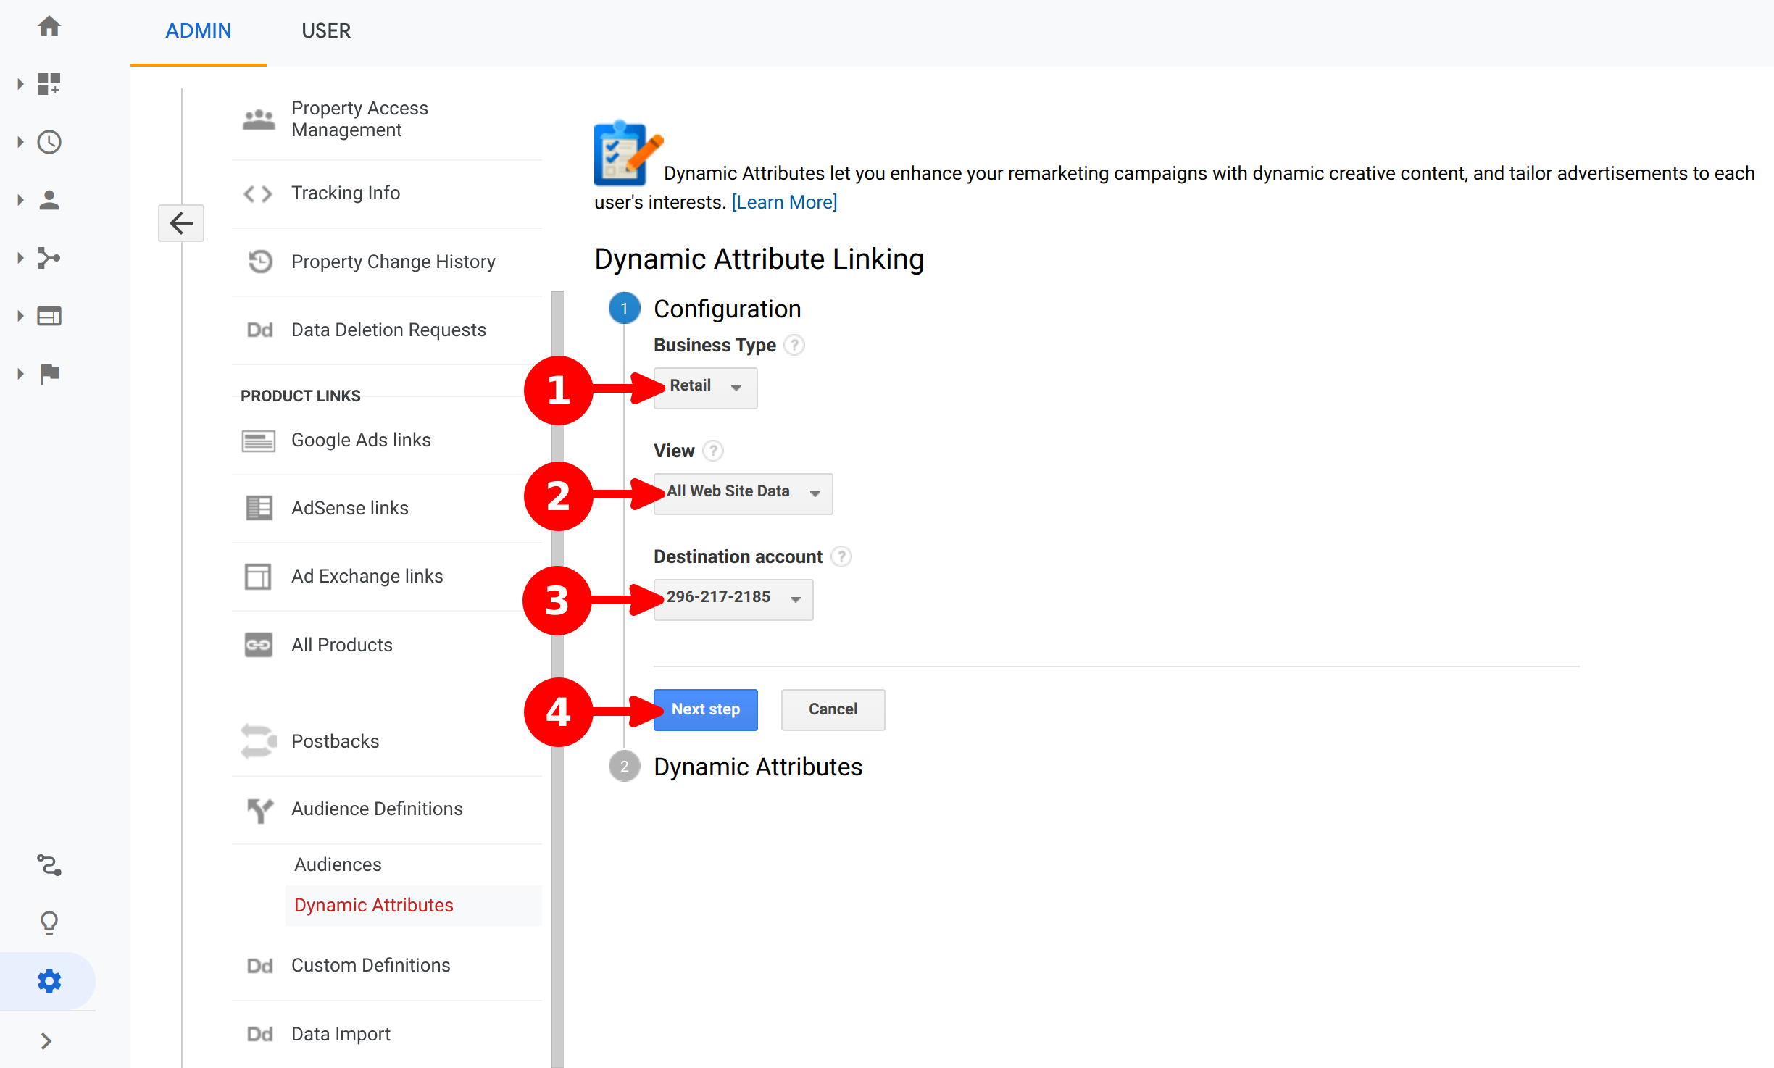Open the Business Type Retail dropdown
The width and height of the screenshot is (1774, 1068).
(x=705, y=388)
